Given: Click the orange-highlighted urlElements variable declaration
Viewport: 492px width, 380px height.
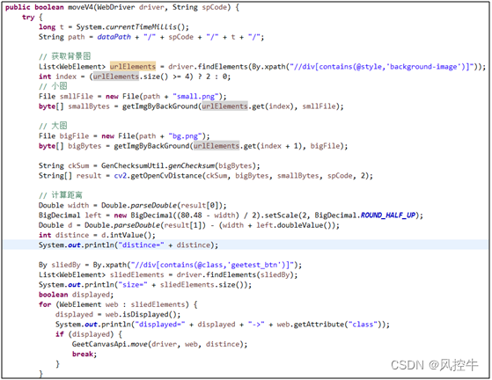Looking at the screenshot, I should coord(132,67).
